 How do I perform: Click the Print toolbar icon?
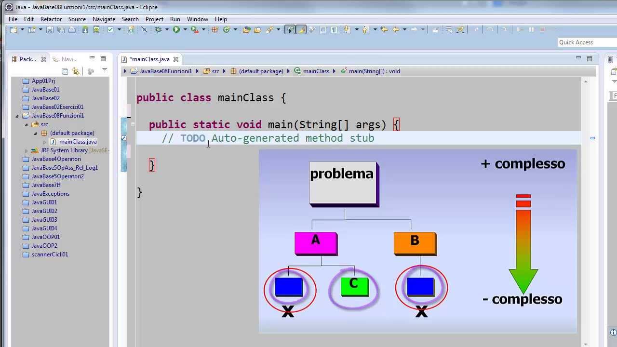(72, 30)
